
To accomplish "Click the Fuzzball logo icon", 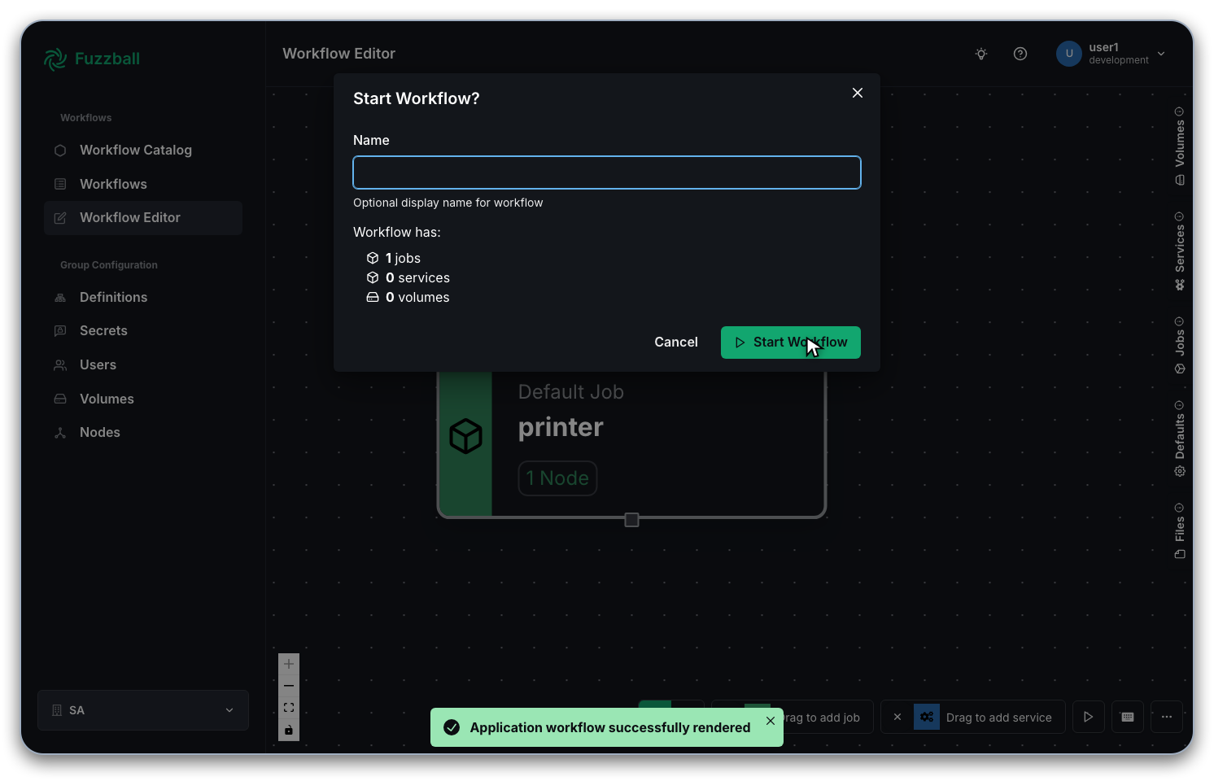I will (x=55, y=59).
